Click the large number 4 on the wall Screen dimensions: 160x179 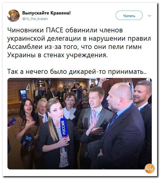pyautogui.click(x=28, y=88)
